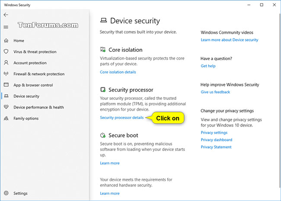This screenshot has height=201, width=281.
Task: Click the Settings gear icon
Action: point(6,193)
